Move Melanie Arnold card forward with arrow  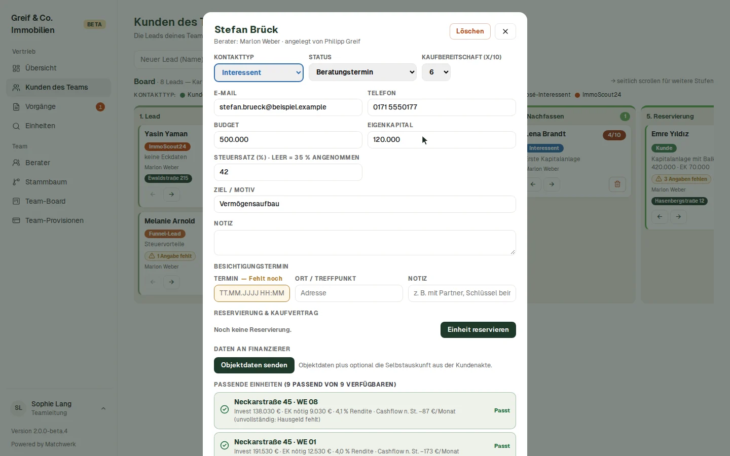pyautogui.click(x=172, y=282)
